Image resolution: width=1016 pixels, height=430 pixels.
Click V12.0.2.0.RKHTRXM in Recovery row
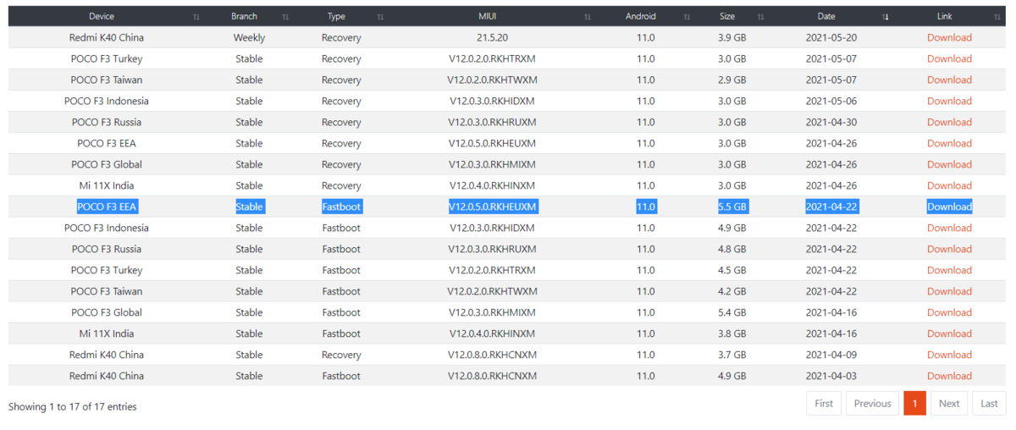point(493,58)
